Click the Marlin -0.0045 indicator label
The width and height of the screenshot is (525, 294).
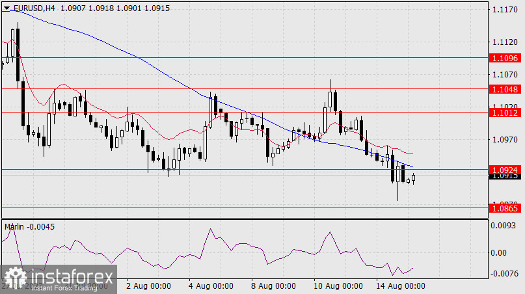[29, 227]
